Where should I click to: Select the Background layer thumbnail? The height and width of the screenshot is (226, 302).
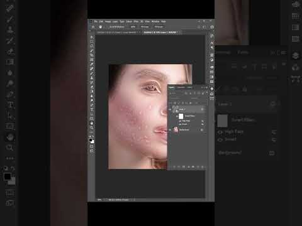pos(176,130)
